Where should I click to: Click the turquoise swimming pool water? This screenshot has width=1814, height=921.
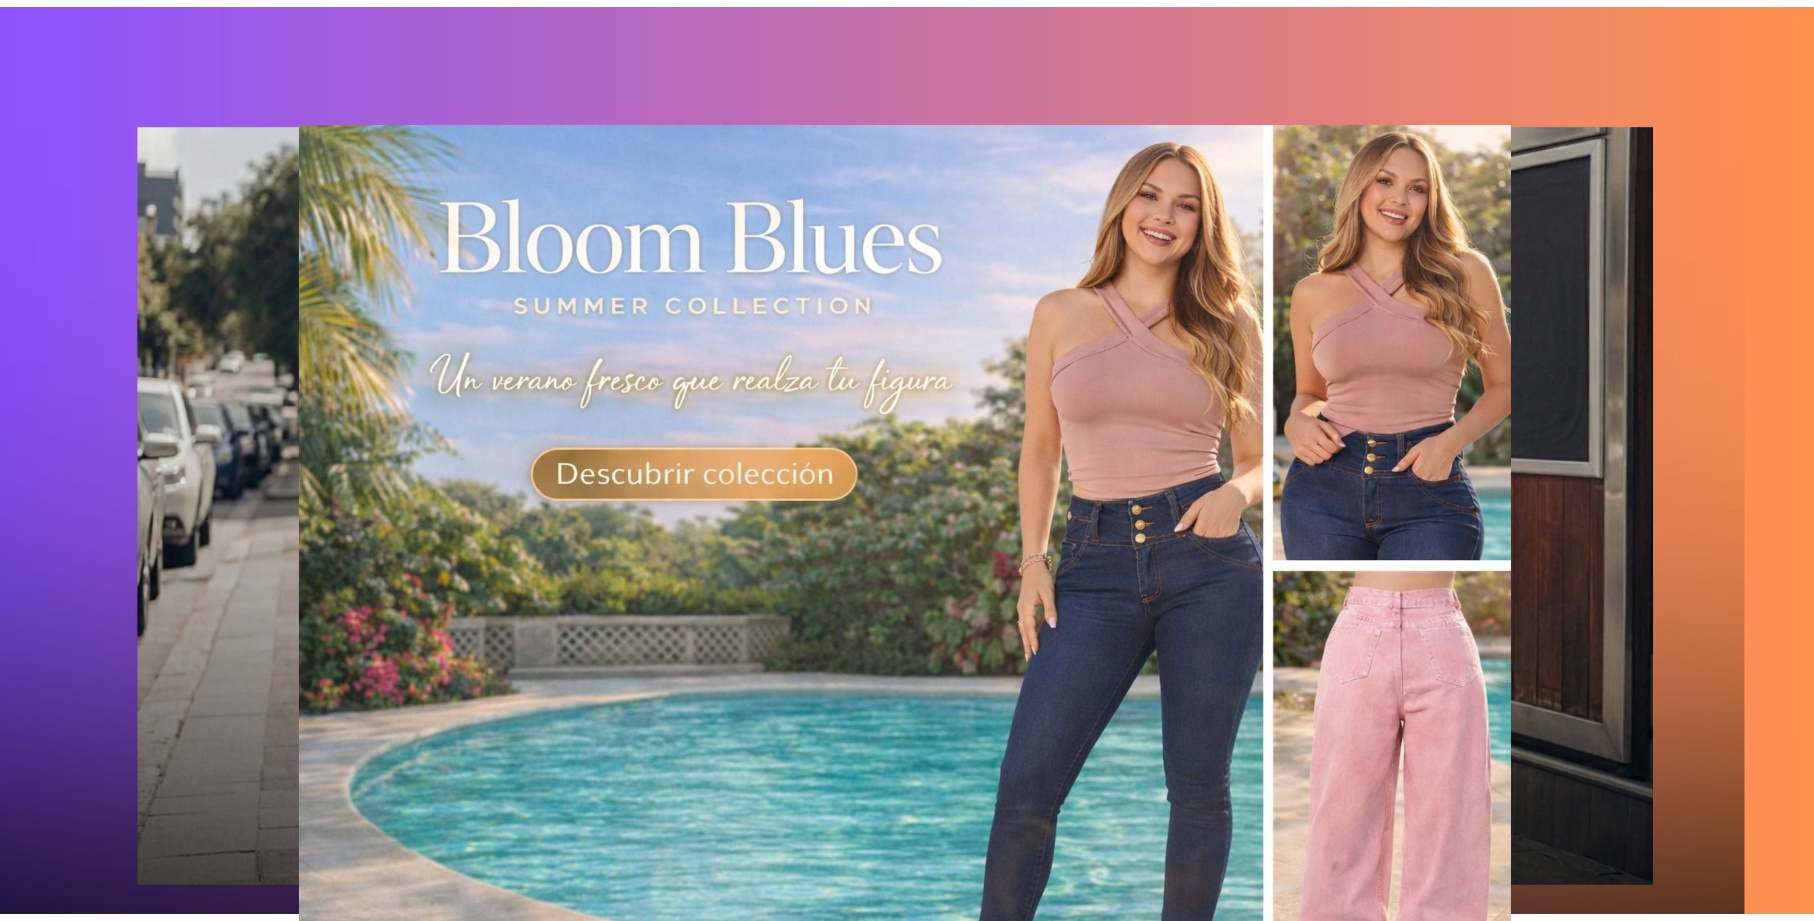(x=704, y=796)
